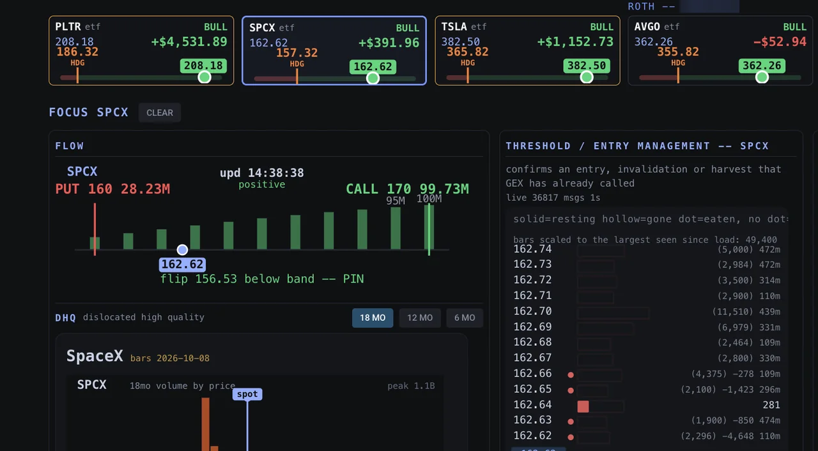Click the AVGO loss -$52.94
The height and width of the screenshot is (451, 818).
click(780, 42)
